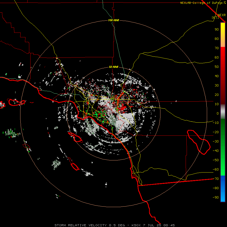The width and height of the screenshot is (227, 227).
Task: Click the 50 NMI range ring label
Action: [113, 67]
